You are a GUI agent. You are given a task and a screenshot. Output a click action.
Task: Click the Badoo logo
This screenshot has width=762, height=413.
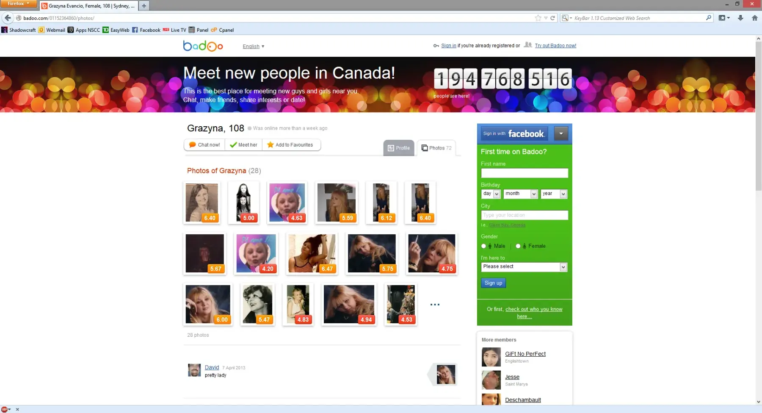pyautogui.click(x=203, y=46)
